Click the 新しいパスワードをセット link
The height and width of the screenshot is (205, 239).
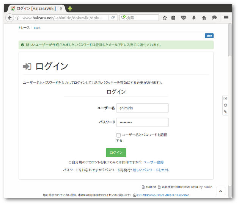pos(151,170)
